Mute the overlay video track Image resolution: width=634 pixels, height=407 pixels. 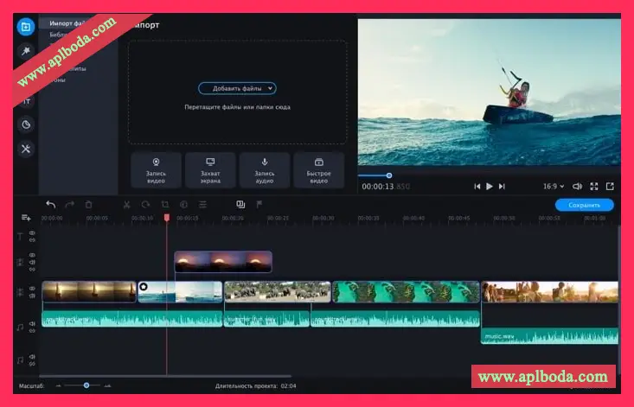click(32, 263)
